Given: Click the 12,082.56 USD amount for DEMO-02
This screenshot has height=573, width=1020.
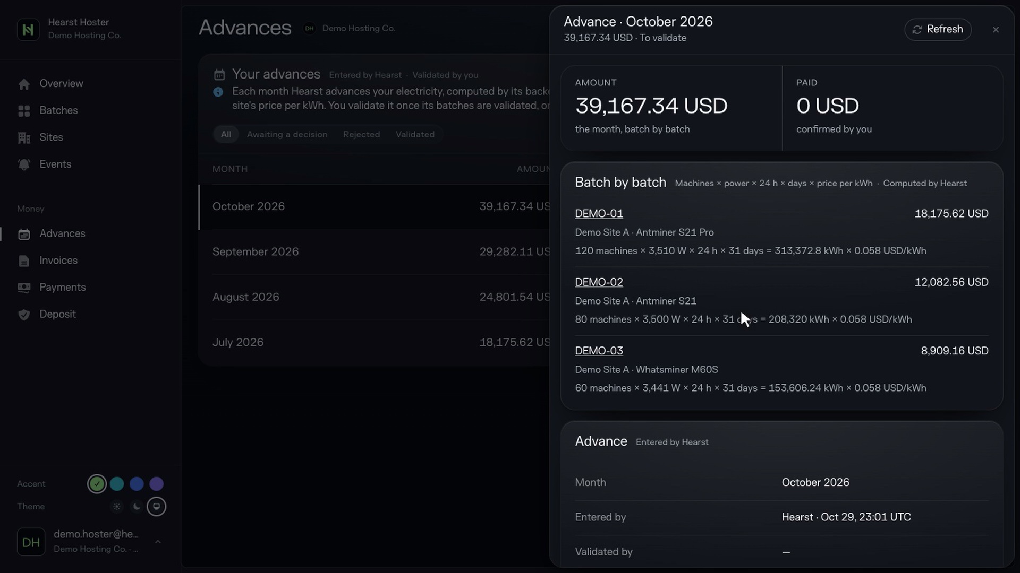Looking at the screenshot, I should pos(951,282).
